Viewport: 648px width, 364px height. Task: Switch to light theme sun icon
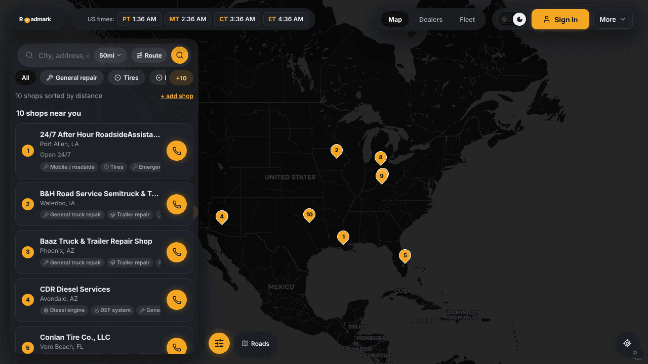tap(504, 20)
